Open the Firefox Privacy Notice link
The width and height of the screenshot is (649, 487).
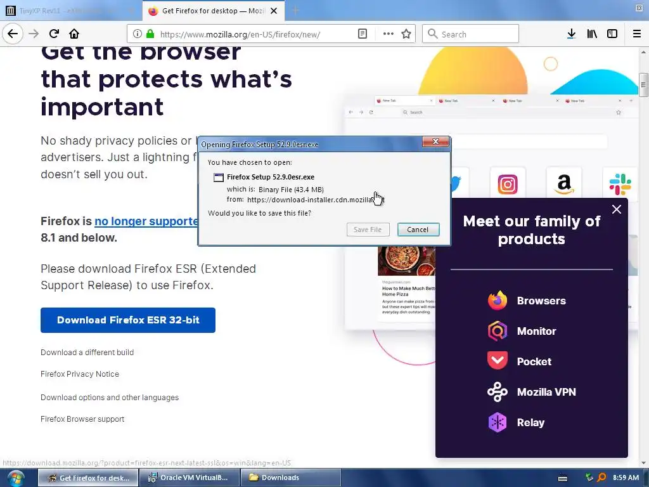click(x=80, y=374)
